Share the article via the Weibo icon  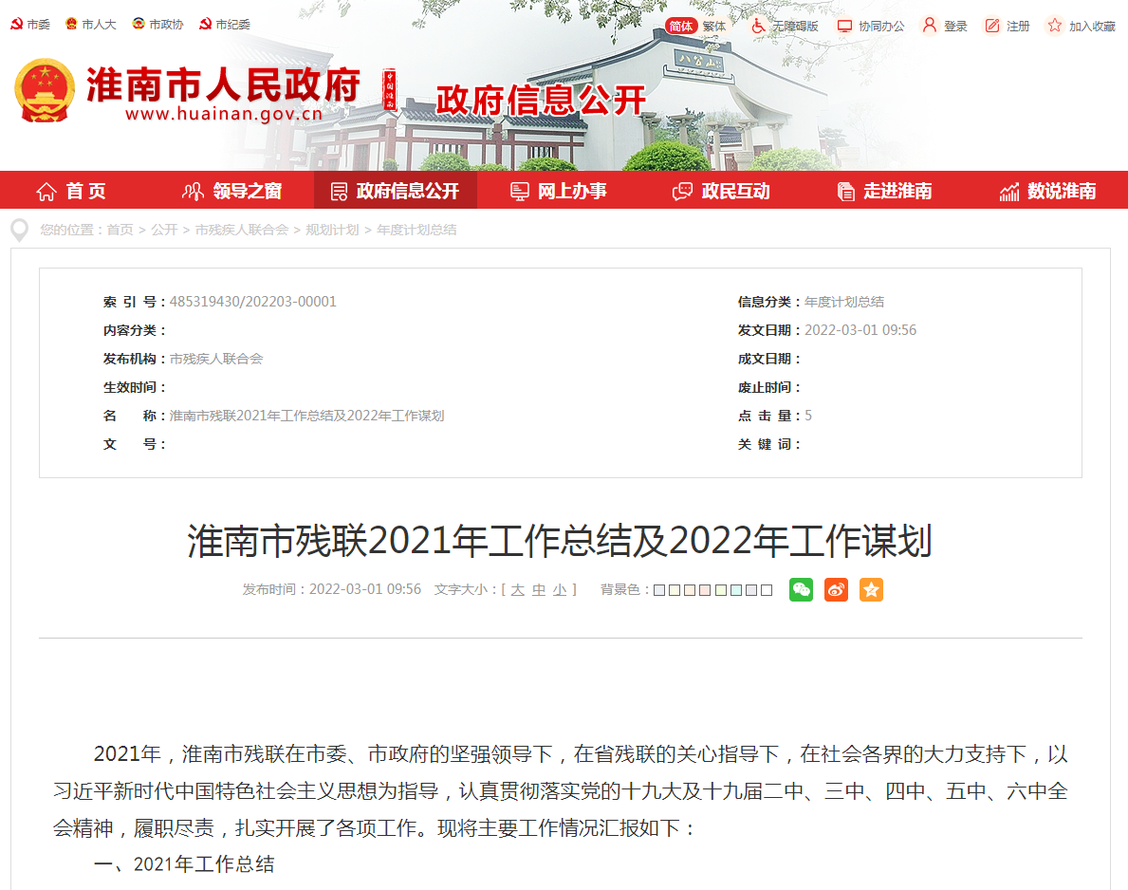click(x=836, y=590)
